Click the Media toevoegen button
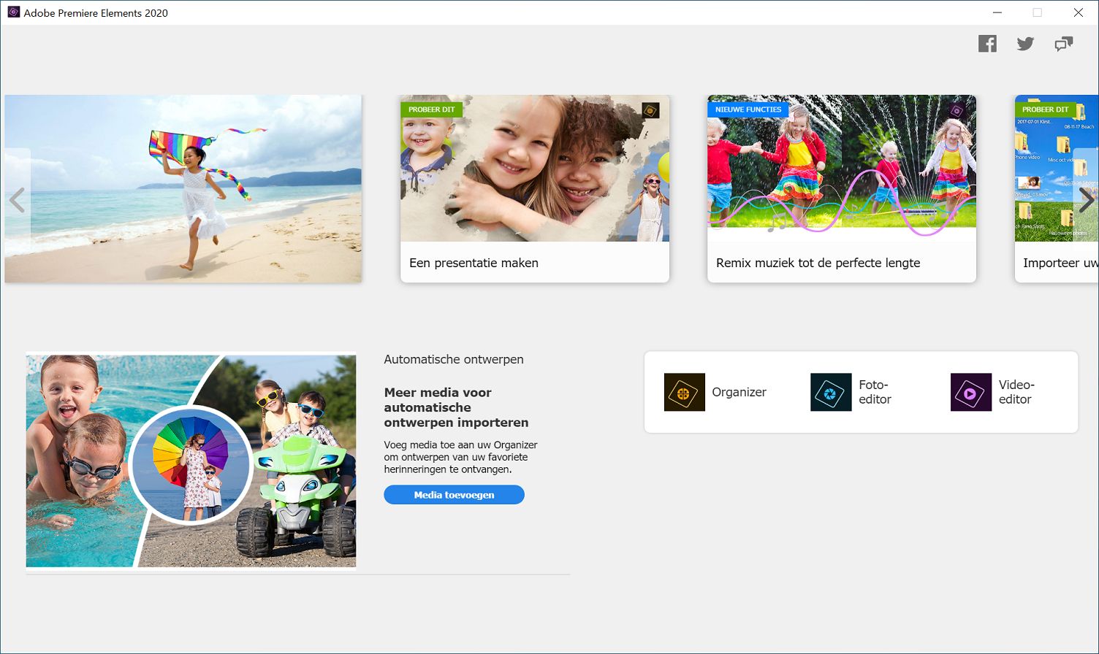The height and width of the screenshot is (654, 1099). [454, 495]
